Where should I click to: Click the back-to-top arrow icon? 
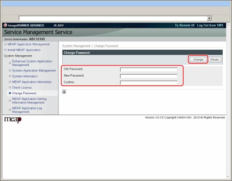pos(64,92)
